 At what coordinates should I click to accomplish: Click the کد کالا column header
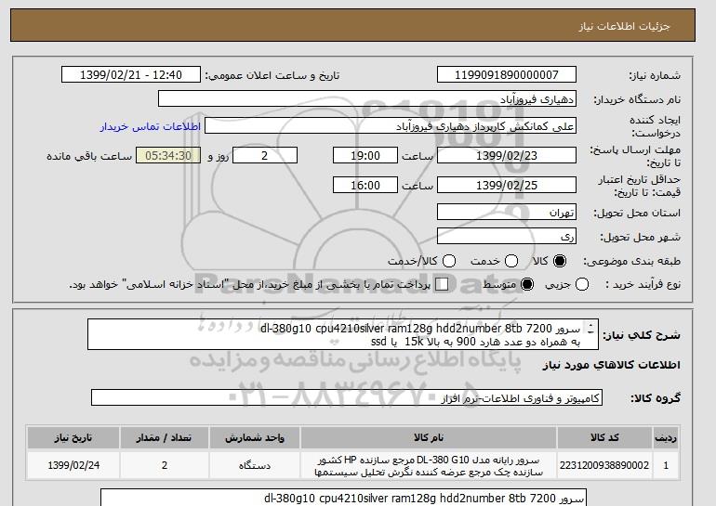pos(604,437)
